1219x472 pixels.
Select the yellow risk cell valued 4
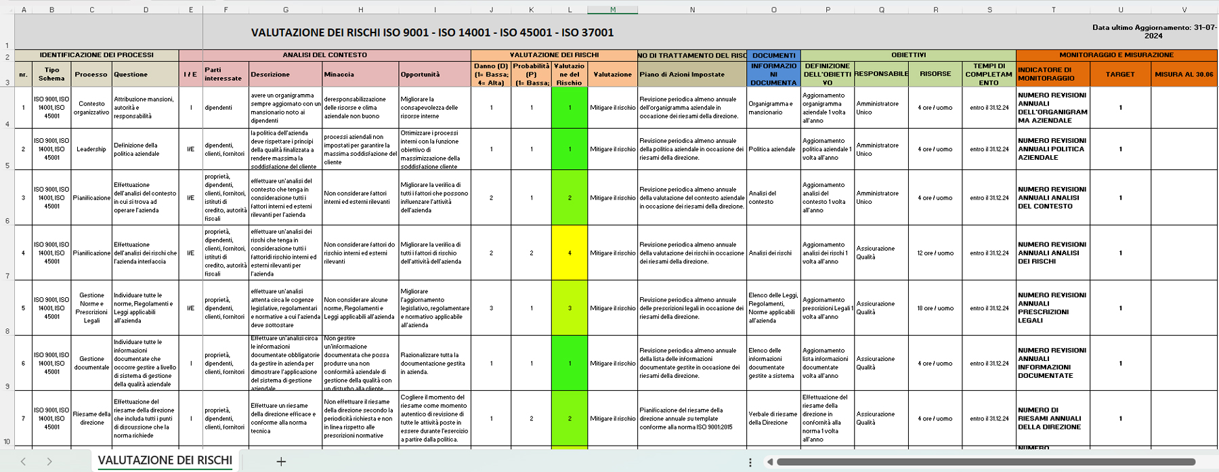(570, 253)
